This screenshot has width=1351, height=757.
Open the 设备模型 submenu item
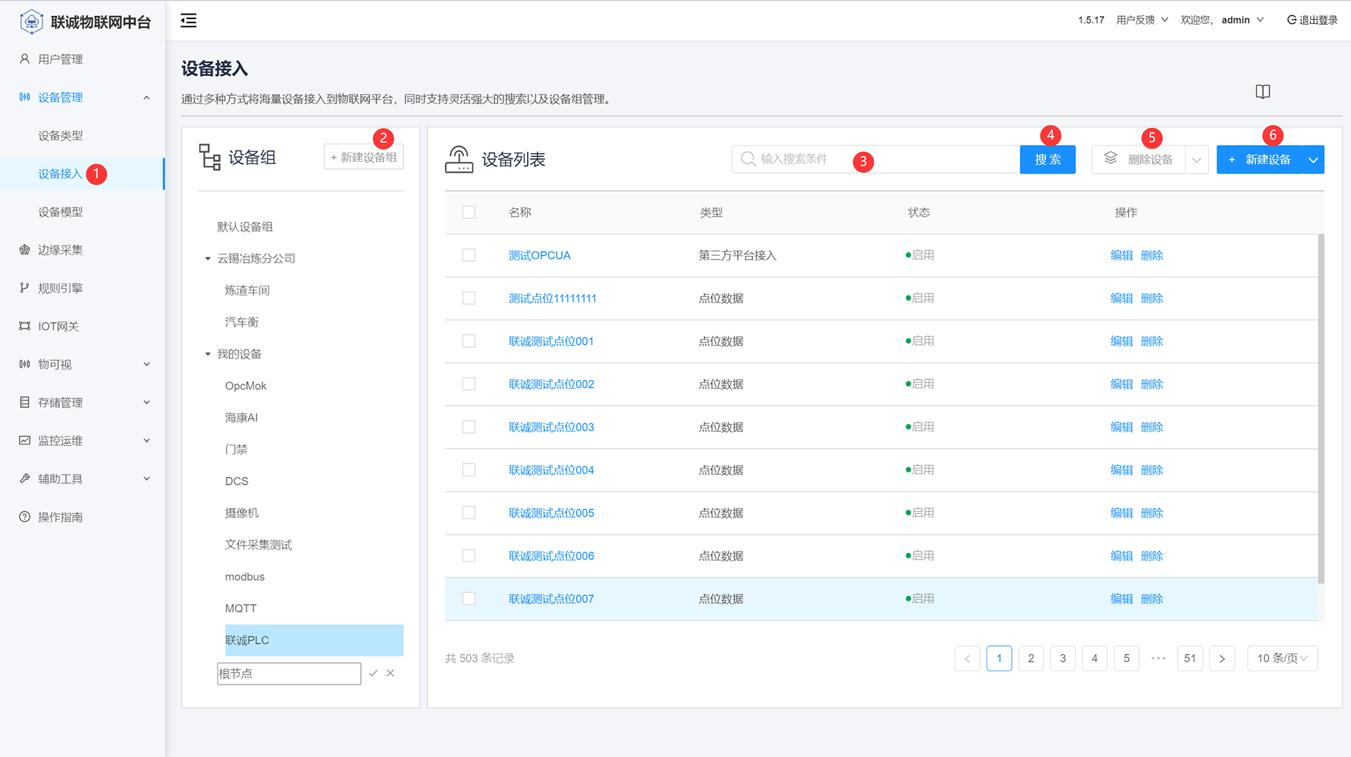[x=61, y=212]
